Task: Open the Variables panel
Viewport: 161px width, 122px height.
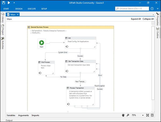Action: point(11,115)
